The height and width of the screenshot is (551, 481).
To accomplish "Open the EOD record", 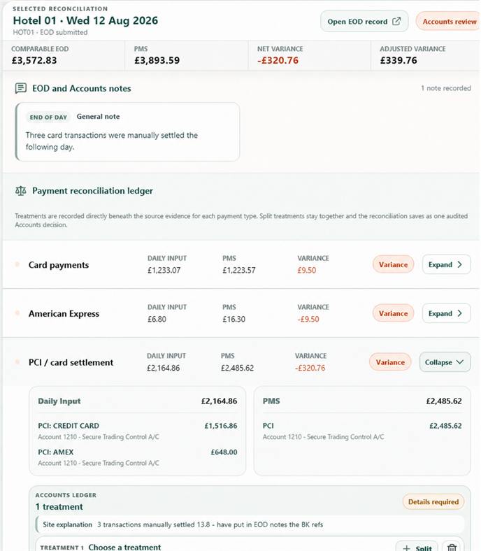I will pyautogui.click(x=364, y=22).
